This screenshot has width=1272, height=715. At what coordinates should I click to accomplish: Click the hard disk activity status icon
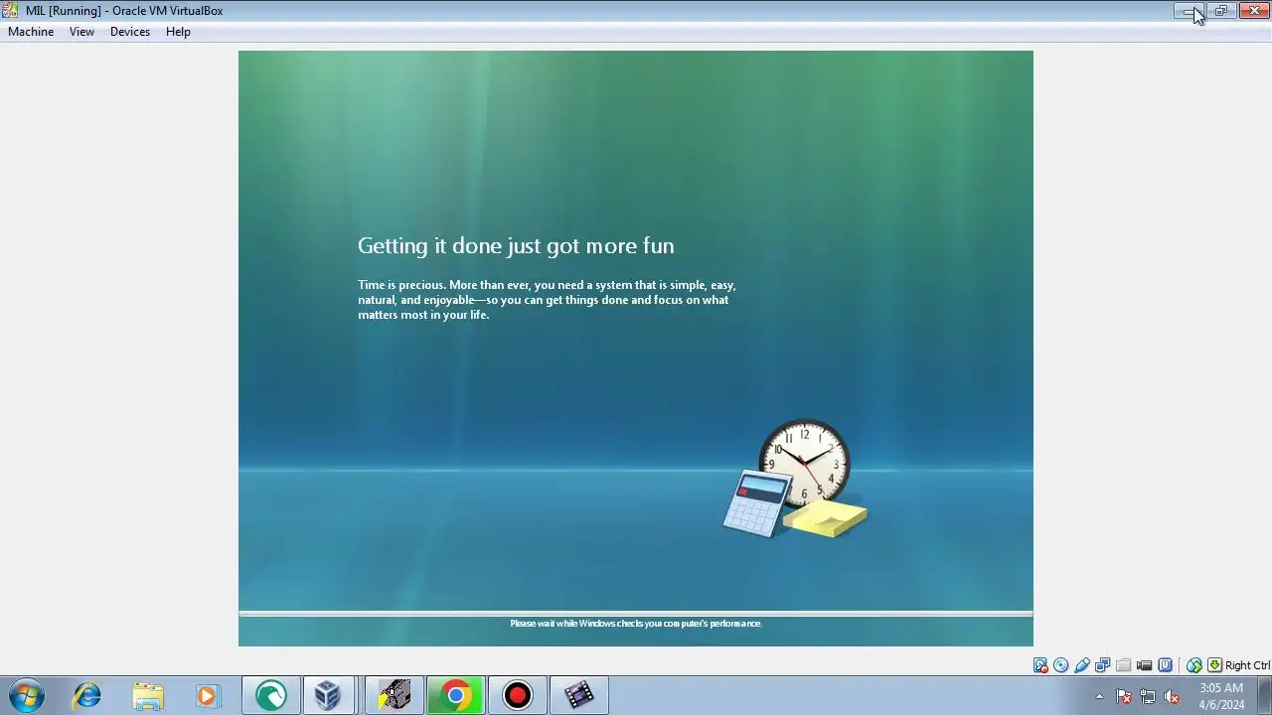(1040, 665)
